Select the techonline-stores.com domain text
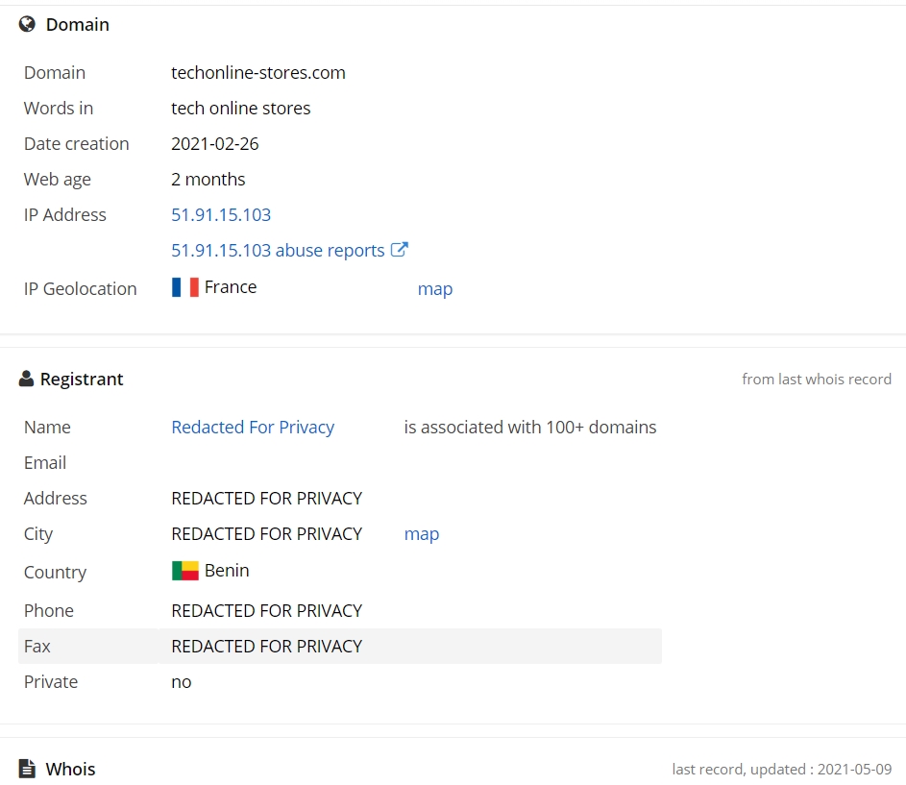 click(x=258, y=73)
